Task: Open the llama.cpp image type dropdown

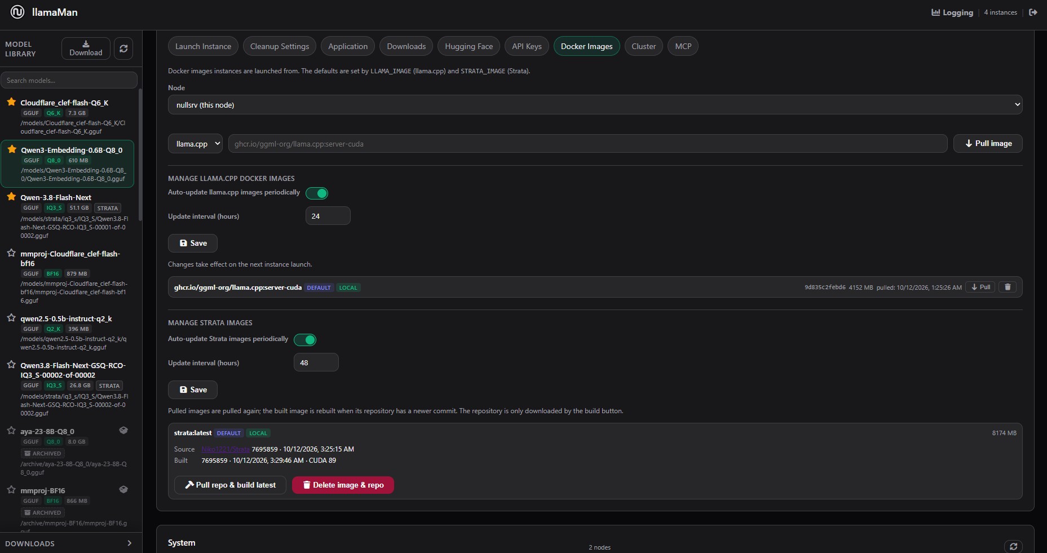Action: (195, 144)
